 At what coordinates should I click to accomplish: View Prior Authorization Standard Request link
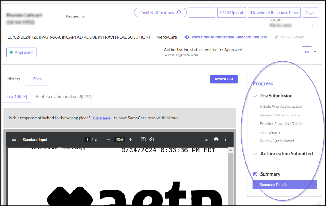(x=229, y=37)
